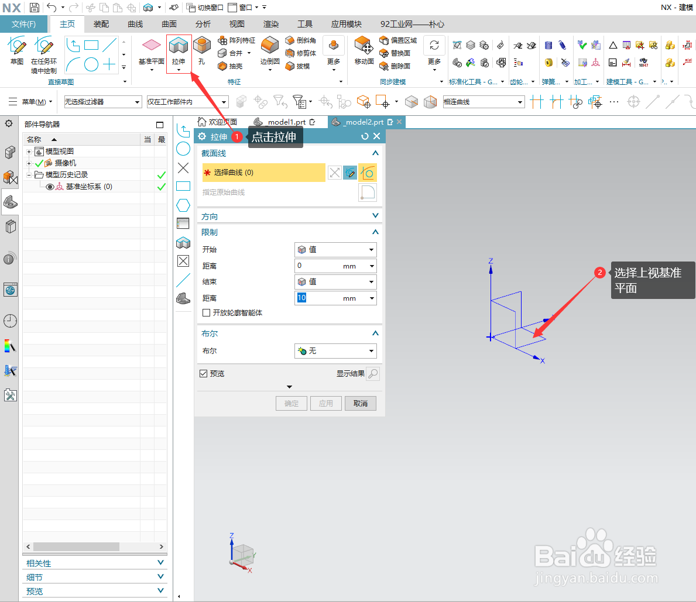Viewport: 696px width, 602px height.
Task: Click the navigator settings gear icon
Action: (x=8, y=124)
